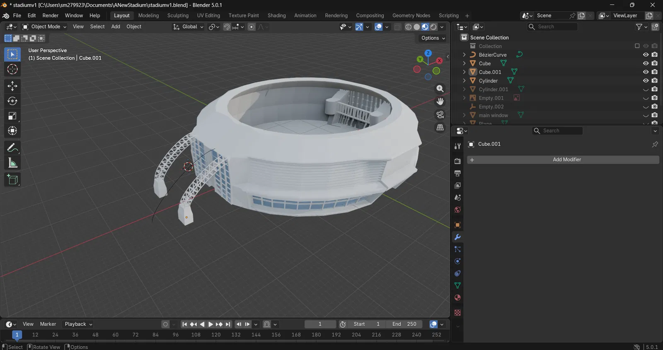Image resolution: width=663 pixels, height=350 pixels.
Task: Hide BézierCurve using its eye icon
Action: coord(646,55)
